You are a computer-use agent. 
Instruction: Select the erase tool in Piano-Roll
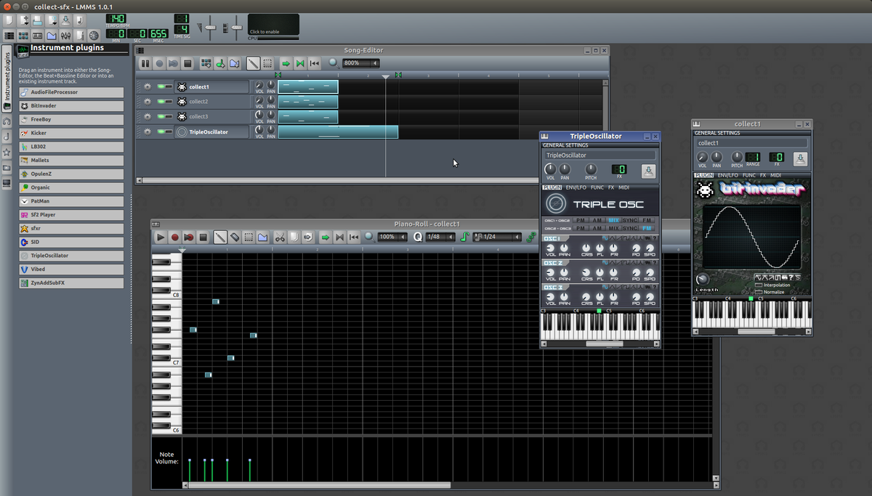coord(234,237)
